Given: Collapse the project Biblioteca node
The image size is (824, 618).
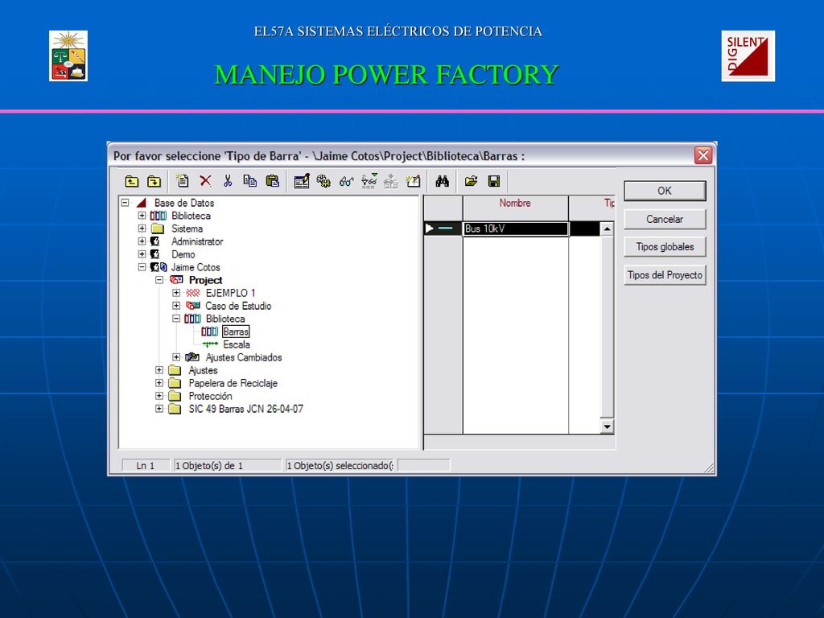Looking at the screenshot, I should coord(176,319).
